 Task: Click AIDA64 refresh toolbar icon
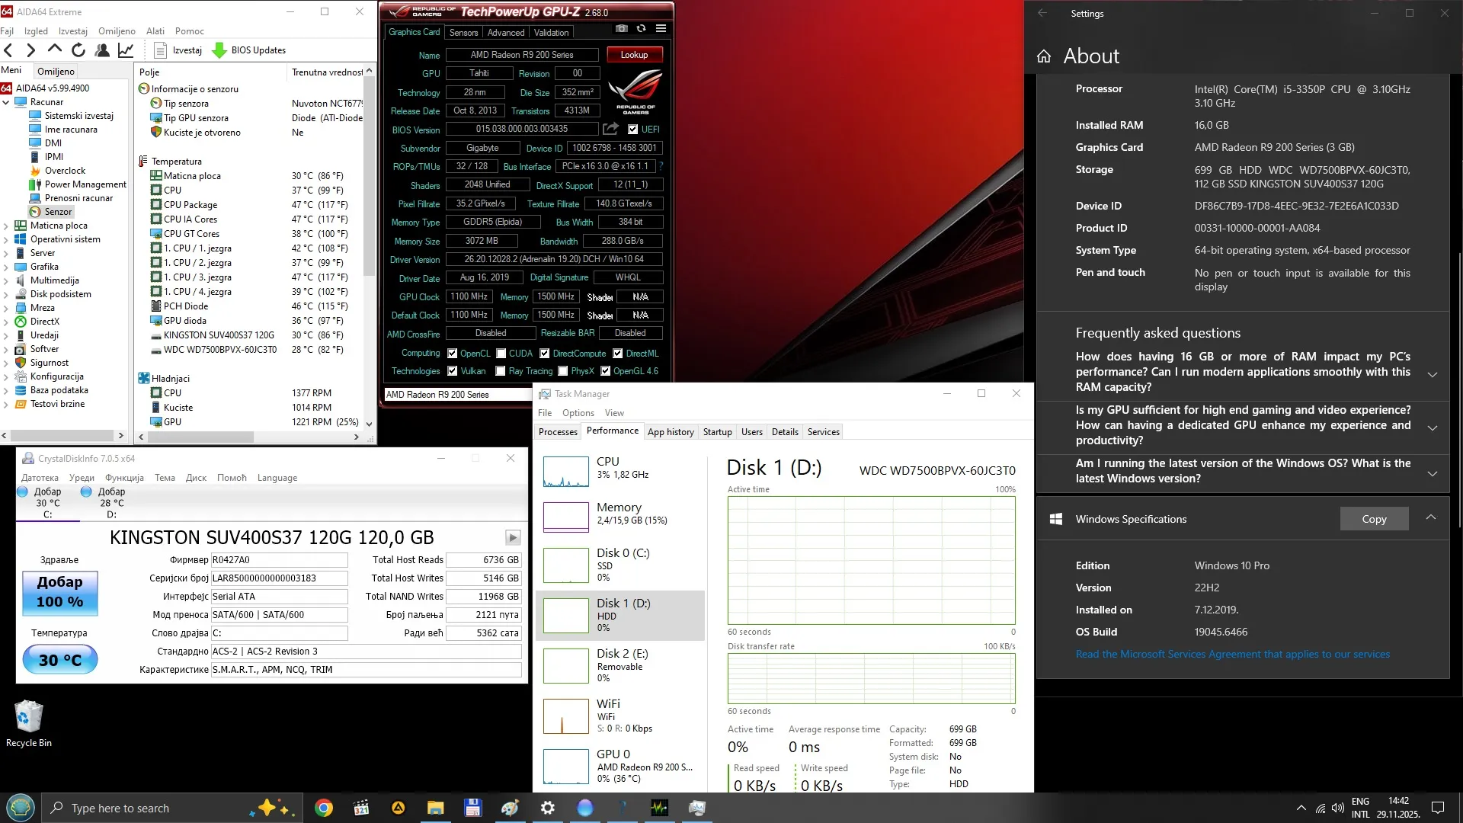78,50
